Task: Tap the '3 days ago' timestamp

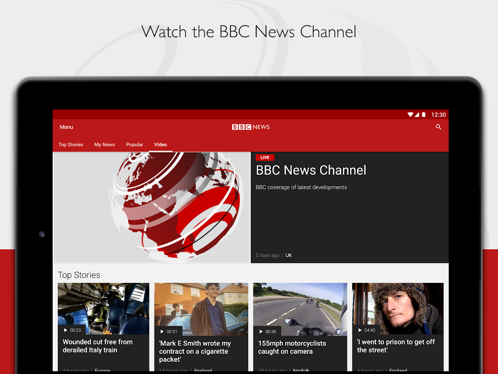Action: coord(267,255)
